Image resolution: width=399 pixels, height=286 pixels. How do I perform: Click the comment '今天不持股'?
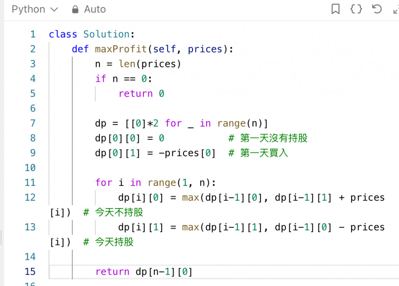point(113,212)
